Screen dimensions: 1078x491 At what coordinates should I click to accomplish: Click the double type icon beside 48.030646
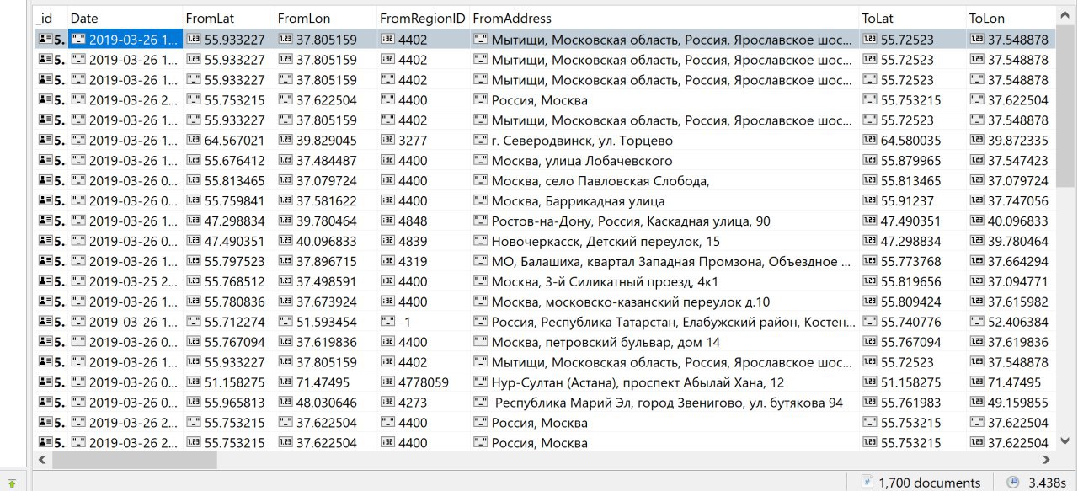tap(286, 403)
